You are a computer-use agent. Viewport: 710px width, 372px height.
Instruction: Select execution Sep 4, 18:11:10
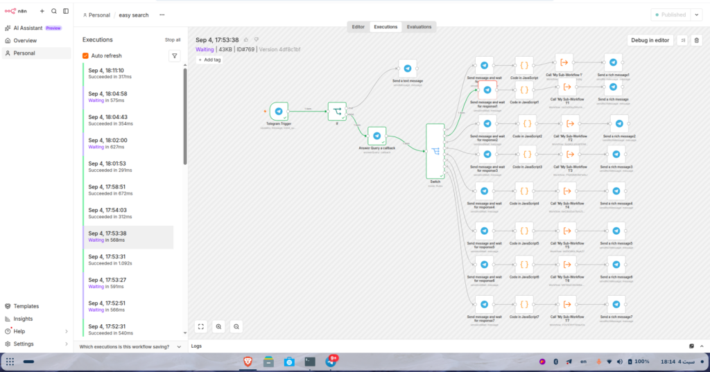point(128,73)
